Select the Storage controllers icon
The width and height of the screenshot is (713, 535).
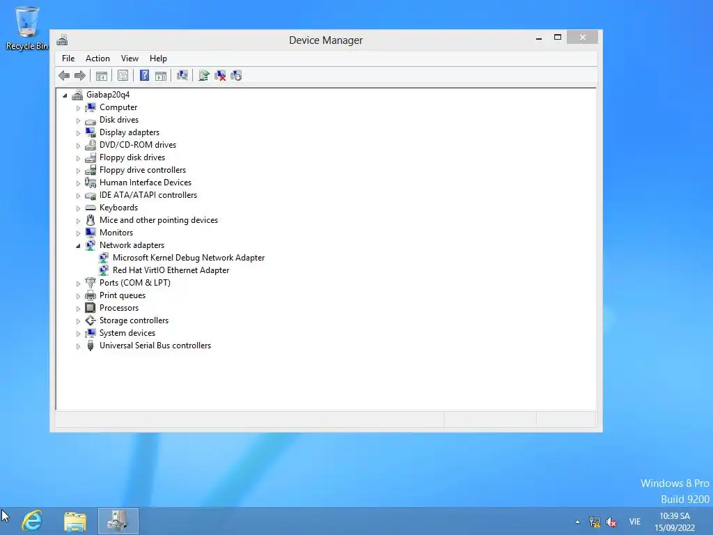pyautogui.click(x=91, y=320)
